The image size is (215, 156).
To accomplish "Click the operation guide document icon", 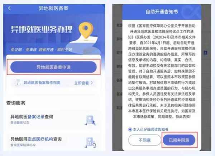I will coord(18,82).
